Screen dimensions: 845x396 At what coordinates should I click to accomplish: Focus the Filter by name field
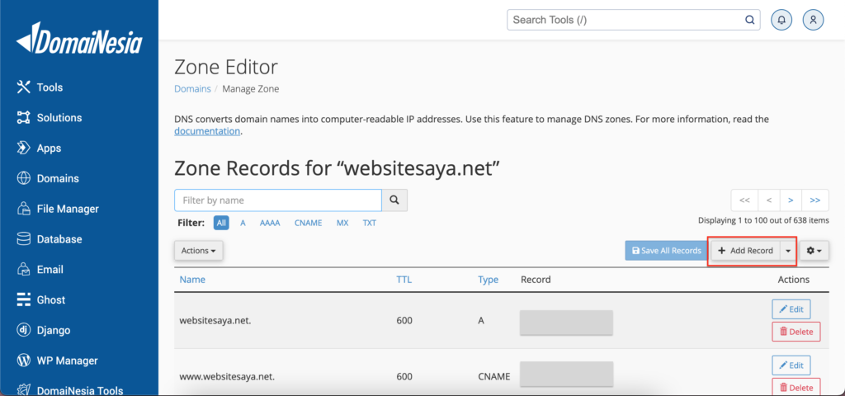tap(278, 200)
